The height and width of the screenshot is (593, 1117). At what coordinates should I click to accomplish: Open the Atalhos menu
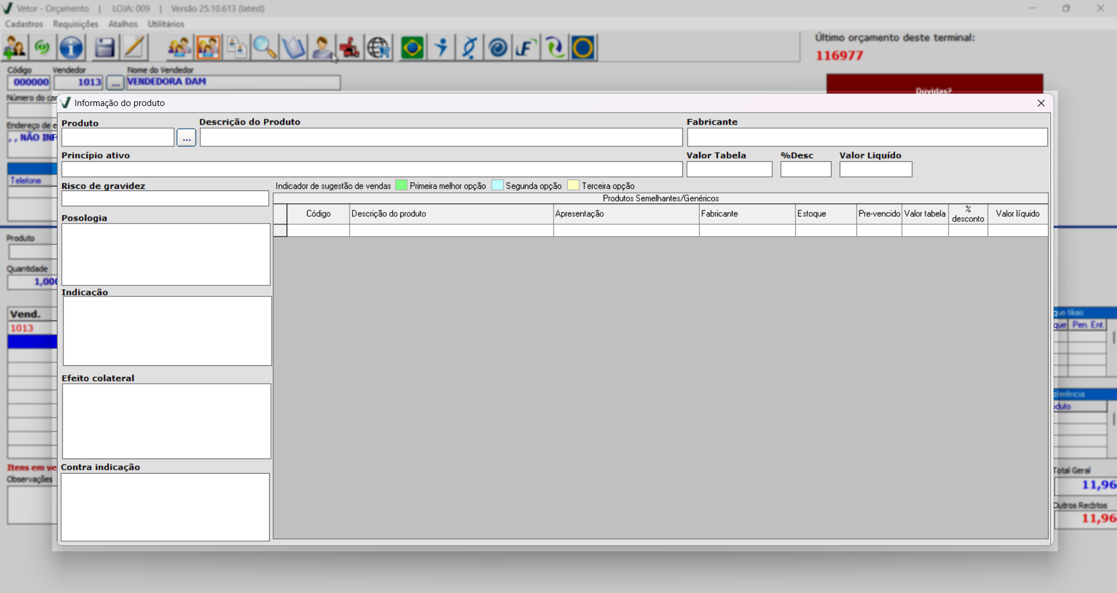(x=123, y=24)
